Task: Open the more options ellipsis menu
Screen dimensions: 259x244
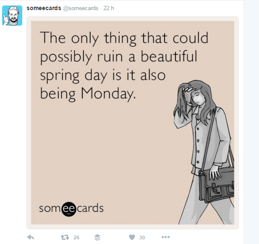Action: pyautogui.click(x=166, y=237)
